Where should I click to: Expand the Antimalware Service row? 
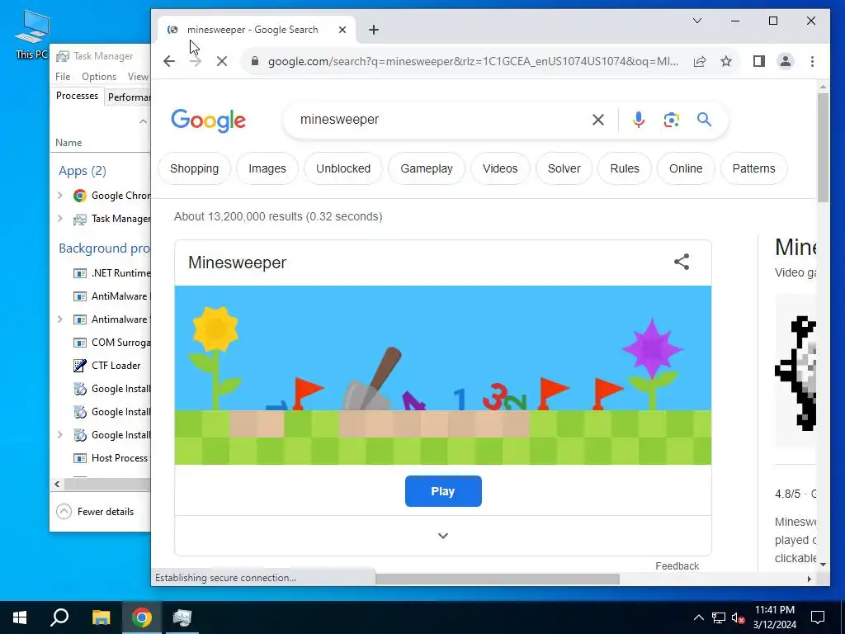pos(60,319)
